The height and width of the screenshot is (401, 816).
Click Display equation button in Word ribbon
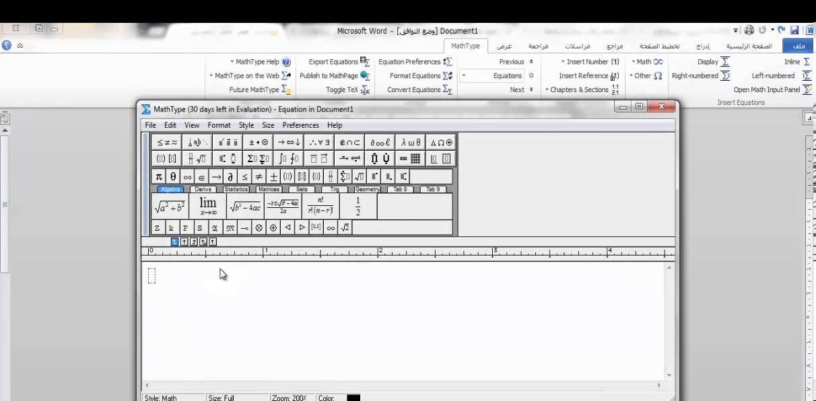[713, 62]
